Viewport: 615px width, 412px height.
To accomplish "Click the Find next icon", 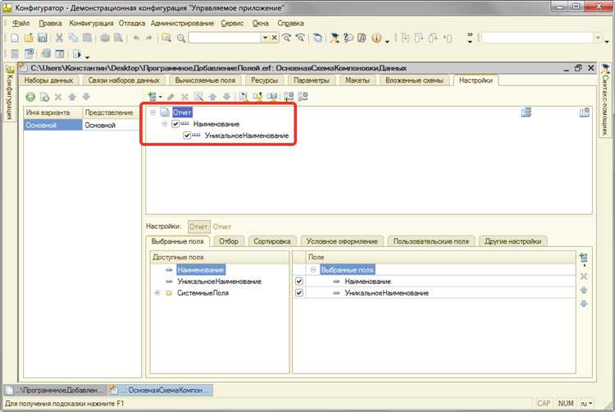I will tap(287, 38).
